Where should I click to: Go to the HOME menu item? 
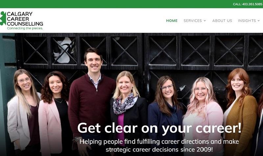[x=172, y=21]
